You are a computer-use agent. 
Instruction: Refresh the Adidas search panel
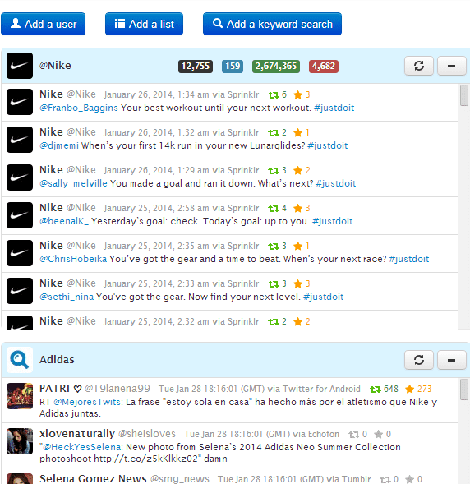pyautogui.click(x=419, y=360)
